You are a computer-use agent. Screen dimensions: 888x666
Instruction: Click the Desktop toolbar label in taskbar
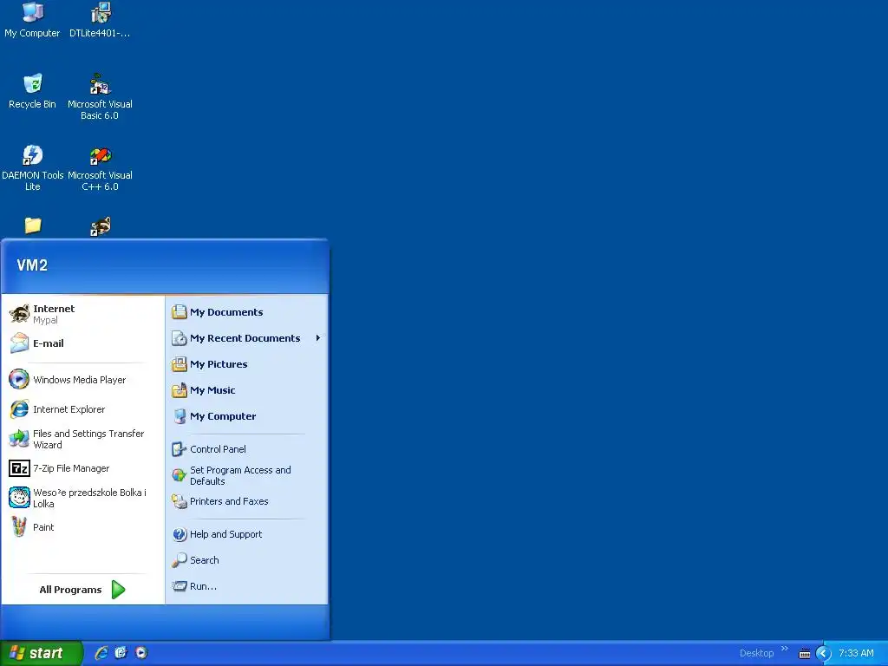pos(756,653)
